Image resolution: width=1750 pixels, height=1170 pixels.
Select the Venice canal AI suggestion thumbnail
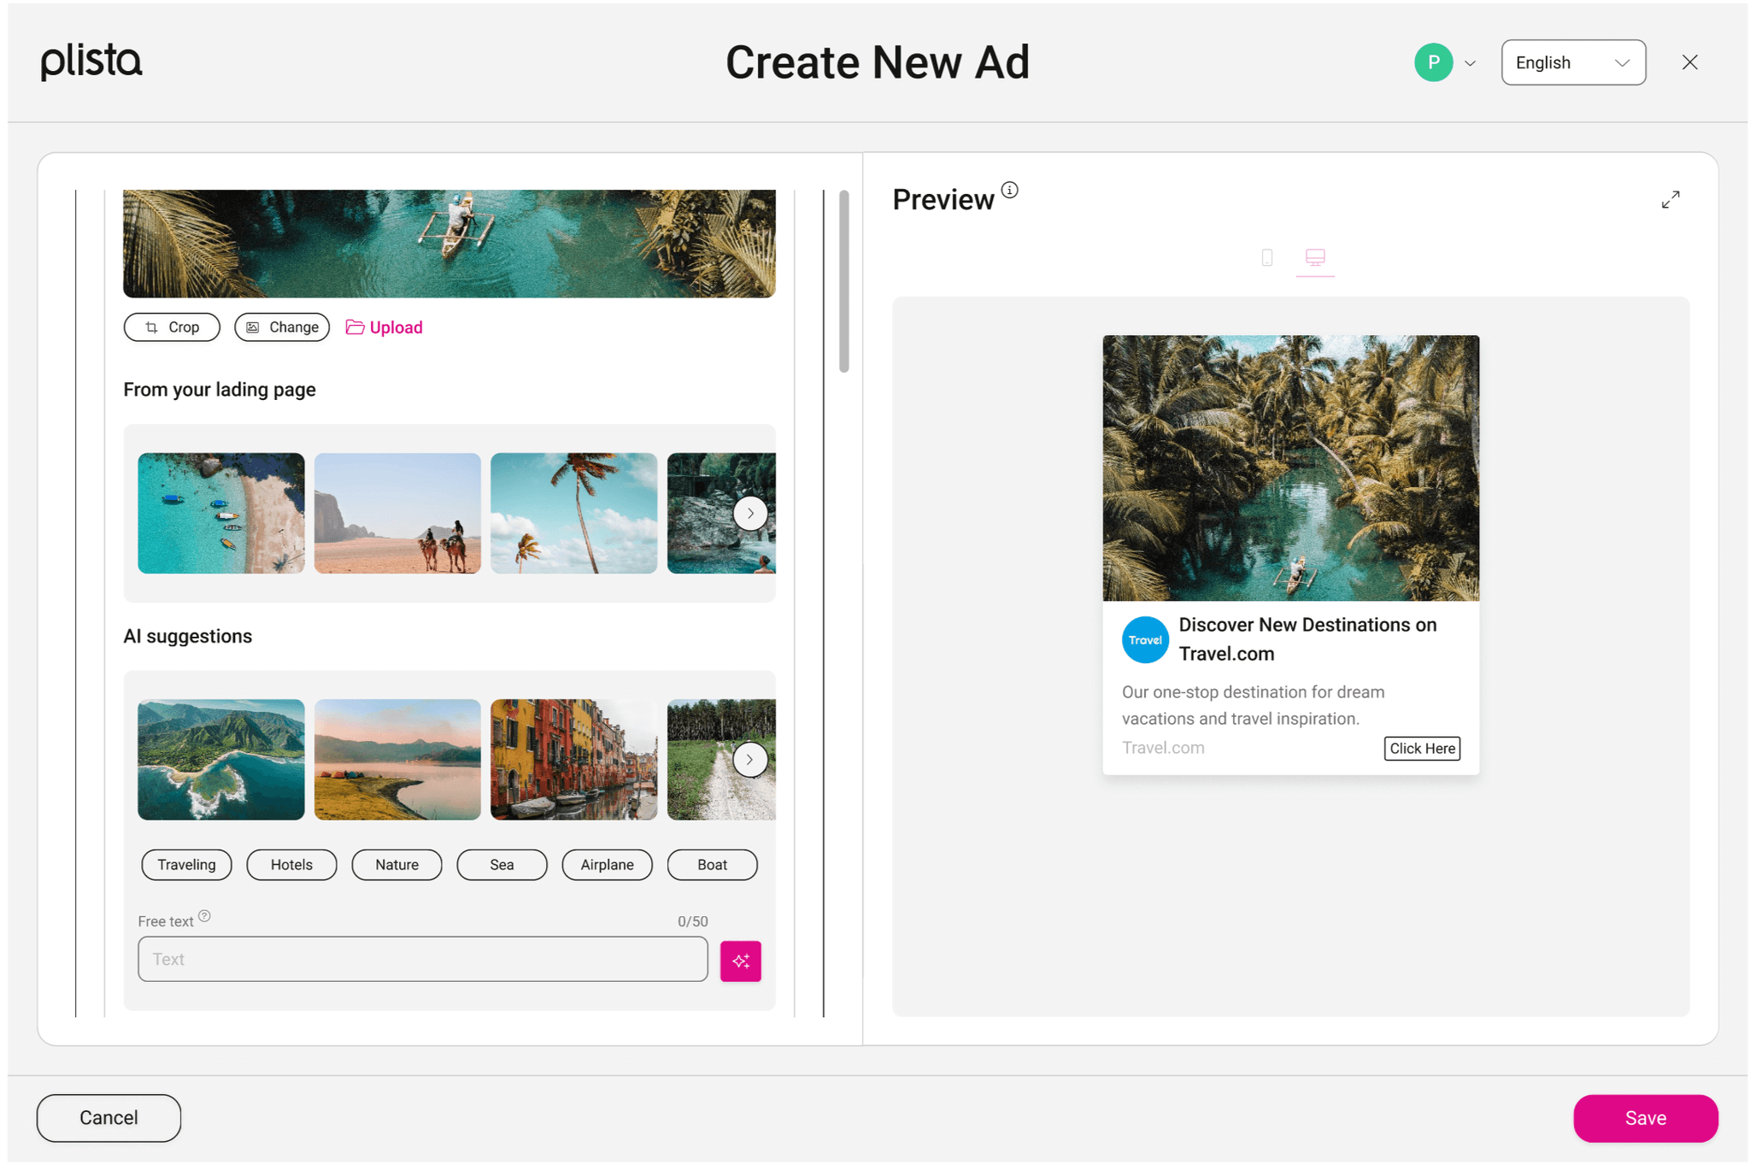click(573, 759)
